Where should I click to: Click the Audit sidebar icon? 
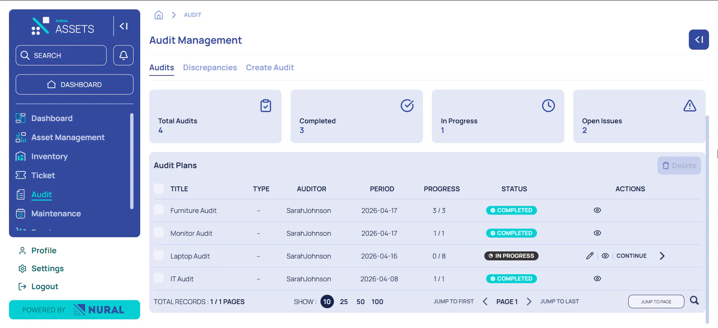coord(21,195)
